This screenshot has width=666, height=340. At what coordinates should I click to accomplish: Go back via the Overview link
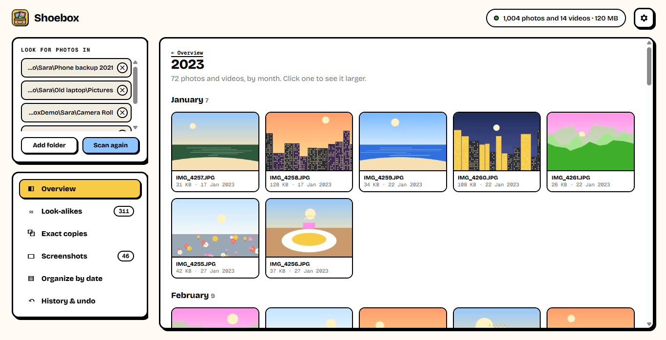(187, 53)
